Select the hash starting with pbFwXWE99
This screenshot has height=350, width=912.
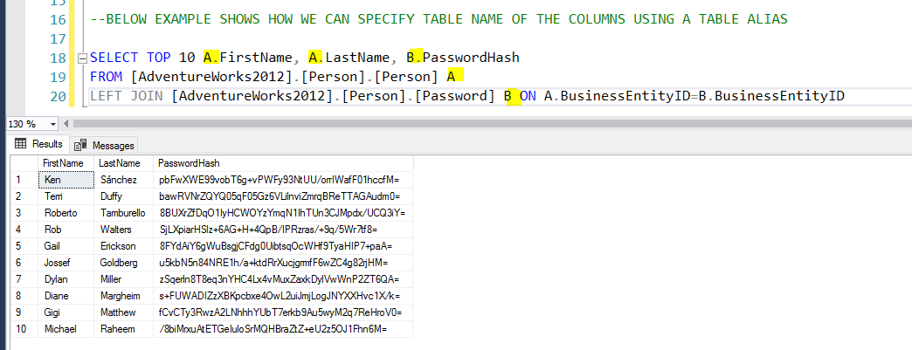coord(283,180)
